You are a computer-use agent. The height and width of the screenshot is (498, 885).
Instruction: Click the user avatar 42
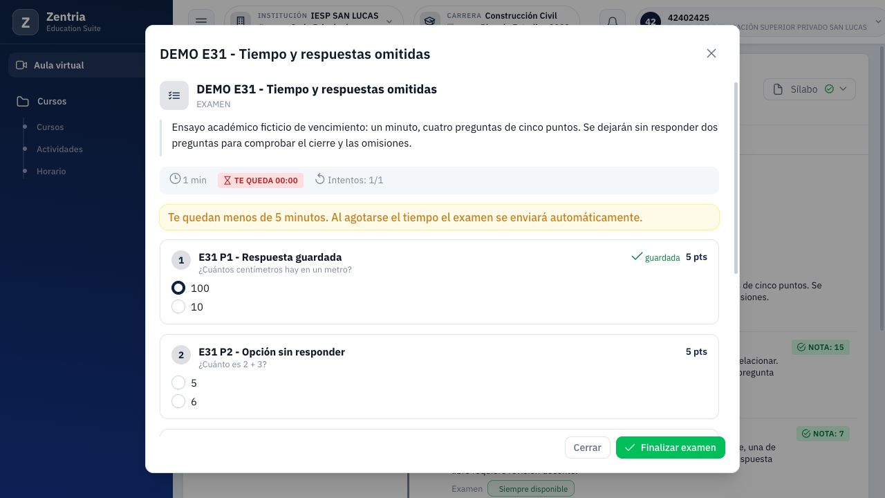tap(651, 21)
